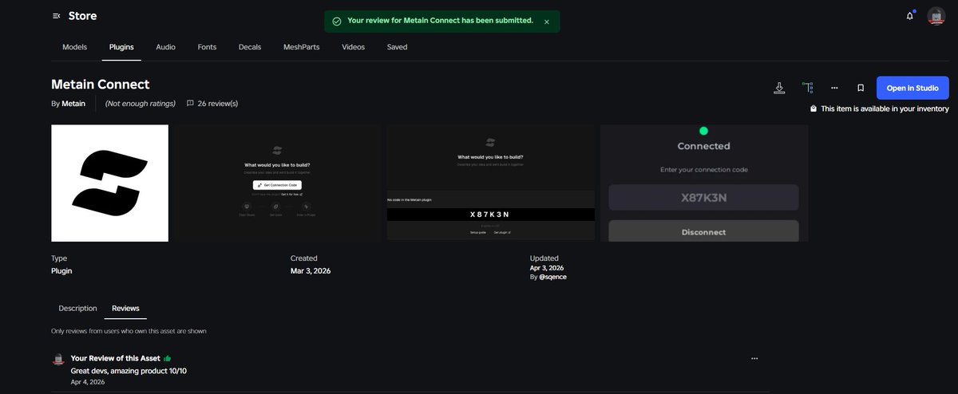This screenshot has width=958, height=394.
Task: Collapse the Store sidebar menu icon
Action: point(56,16)
